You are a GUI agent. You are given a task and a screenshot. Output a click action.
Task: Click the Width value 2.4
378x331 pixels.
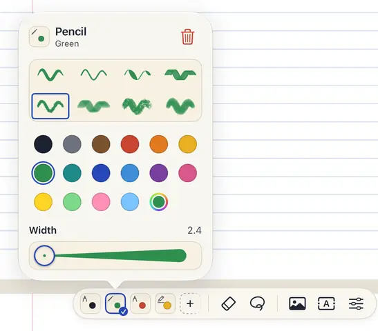(194, 230)
